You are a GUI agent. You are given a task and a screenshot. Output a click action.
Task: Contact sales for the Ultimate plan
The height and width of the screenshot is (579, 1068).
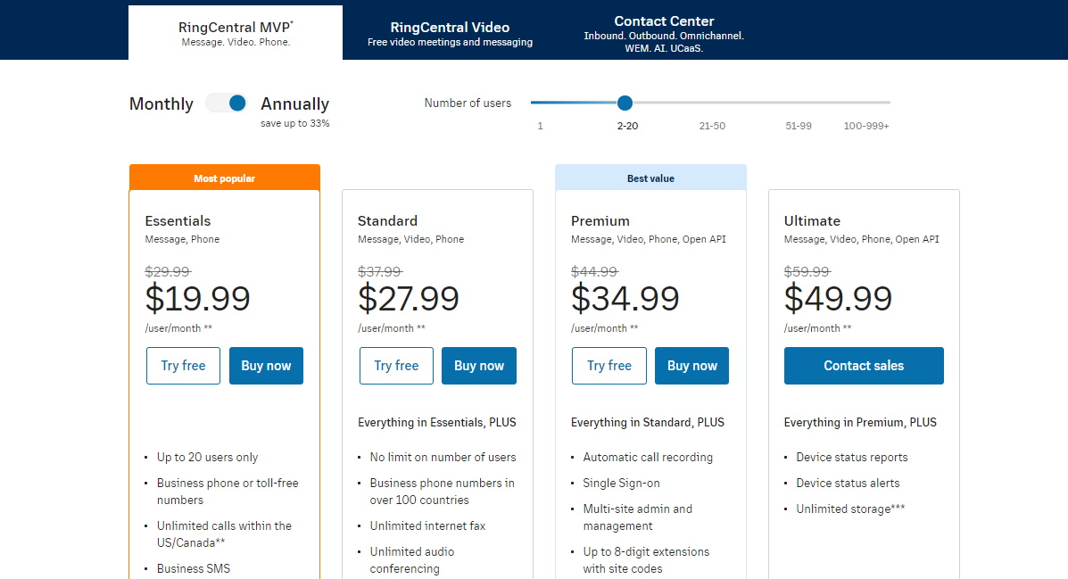click(x=864, y=366)
